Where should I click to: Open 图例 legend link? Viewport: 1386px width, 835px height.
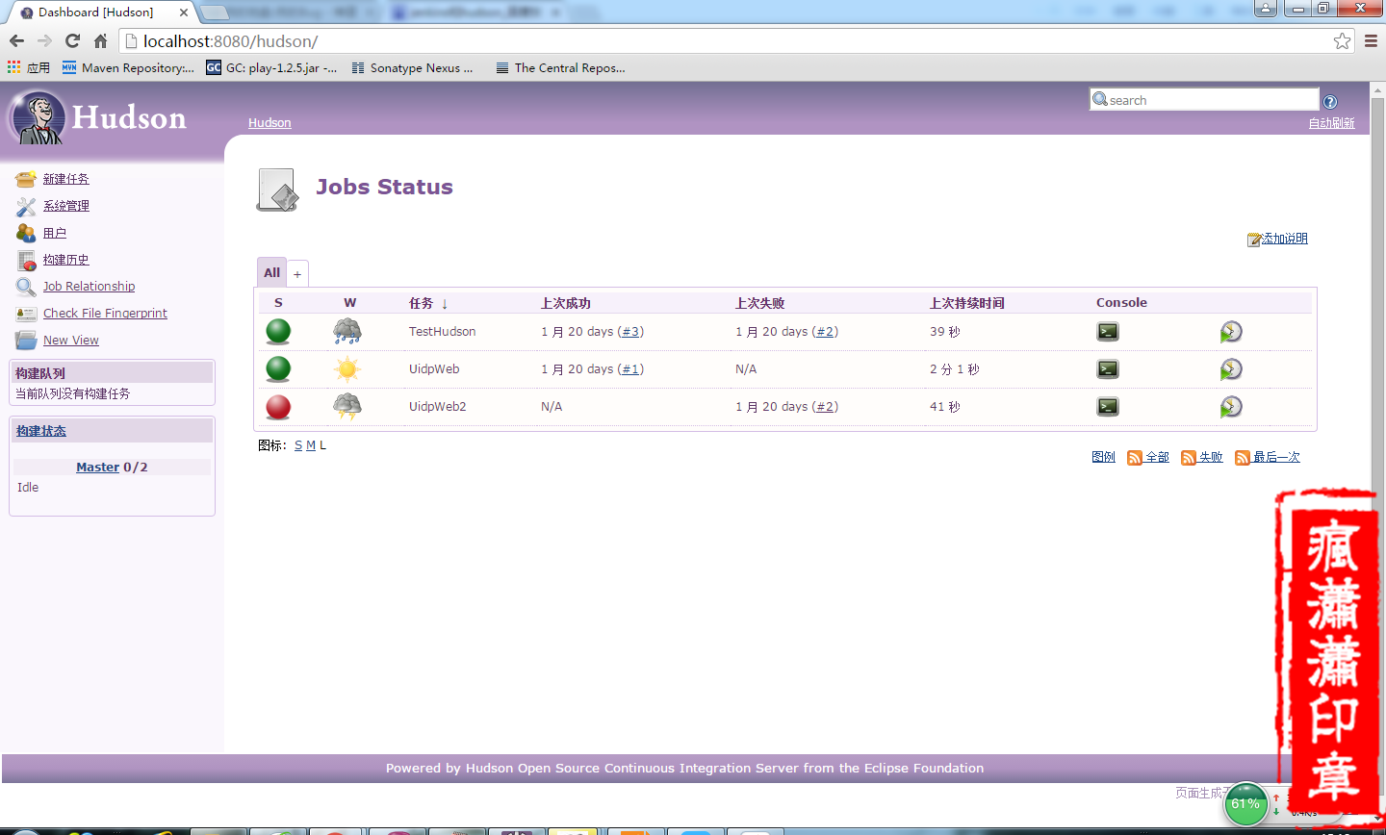pyautogui.click(x=1104, y=458)
